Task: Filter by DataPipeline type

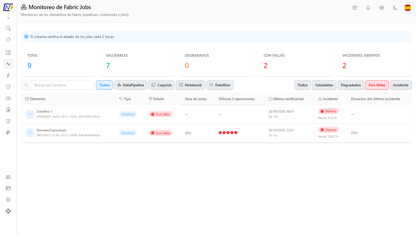Action: [x=131, y=85]
